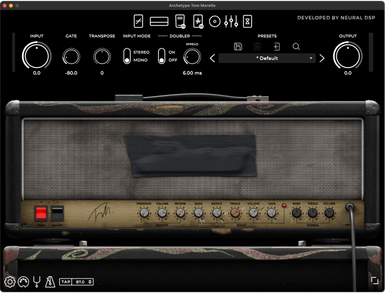Viewport: 385px width, 293px height.
Task: Turn the Doubler ON
Action: point(162,52)
